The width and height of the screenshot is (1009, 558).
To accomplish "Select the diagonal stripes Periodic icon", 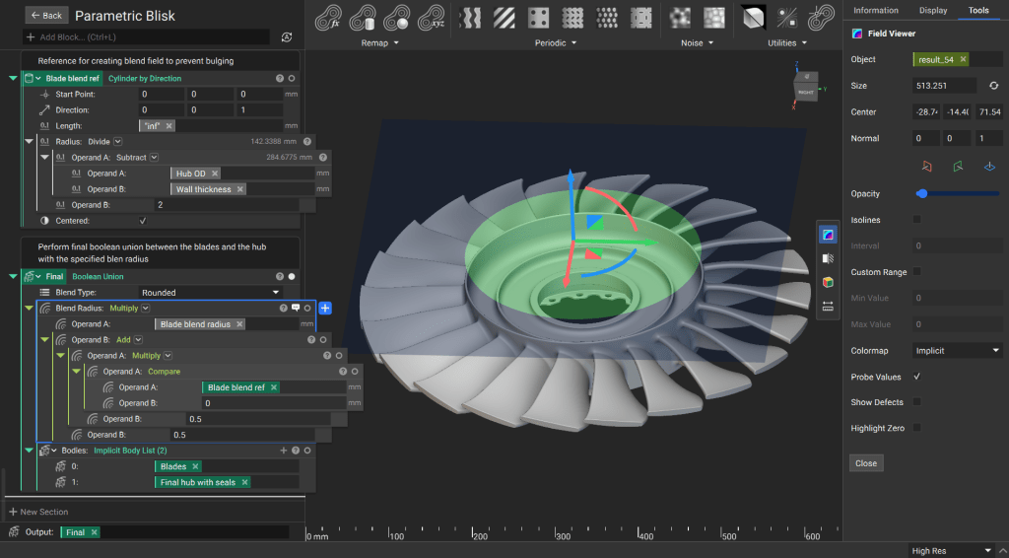I will [x=504, y=18].
